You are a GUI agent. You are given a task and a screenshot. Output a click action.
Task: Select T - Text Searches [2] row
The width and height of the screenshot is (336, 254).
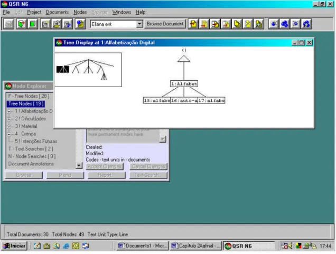coord(31,149)
